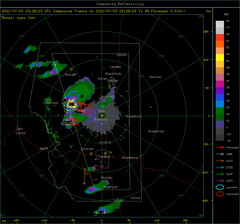Click the yellow diamond marker below RedDeer
The height and width of the screenshot is (224, 240).
pyautogui.click(x=110, y=87)
